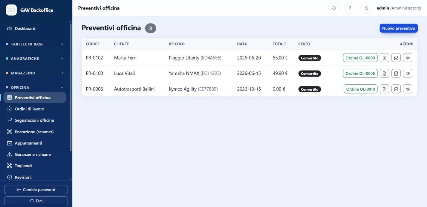Click the CODICE column header
This screenshot has width=427, height=207.
[x=93, y=44]
